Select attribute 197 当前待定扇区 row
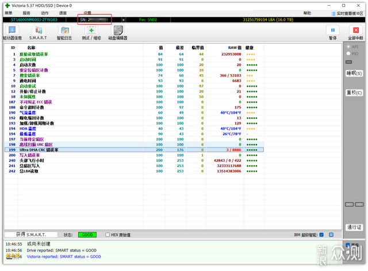368x271 pixels. click(x=134, y=140)
